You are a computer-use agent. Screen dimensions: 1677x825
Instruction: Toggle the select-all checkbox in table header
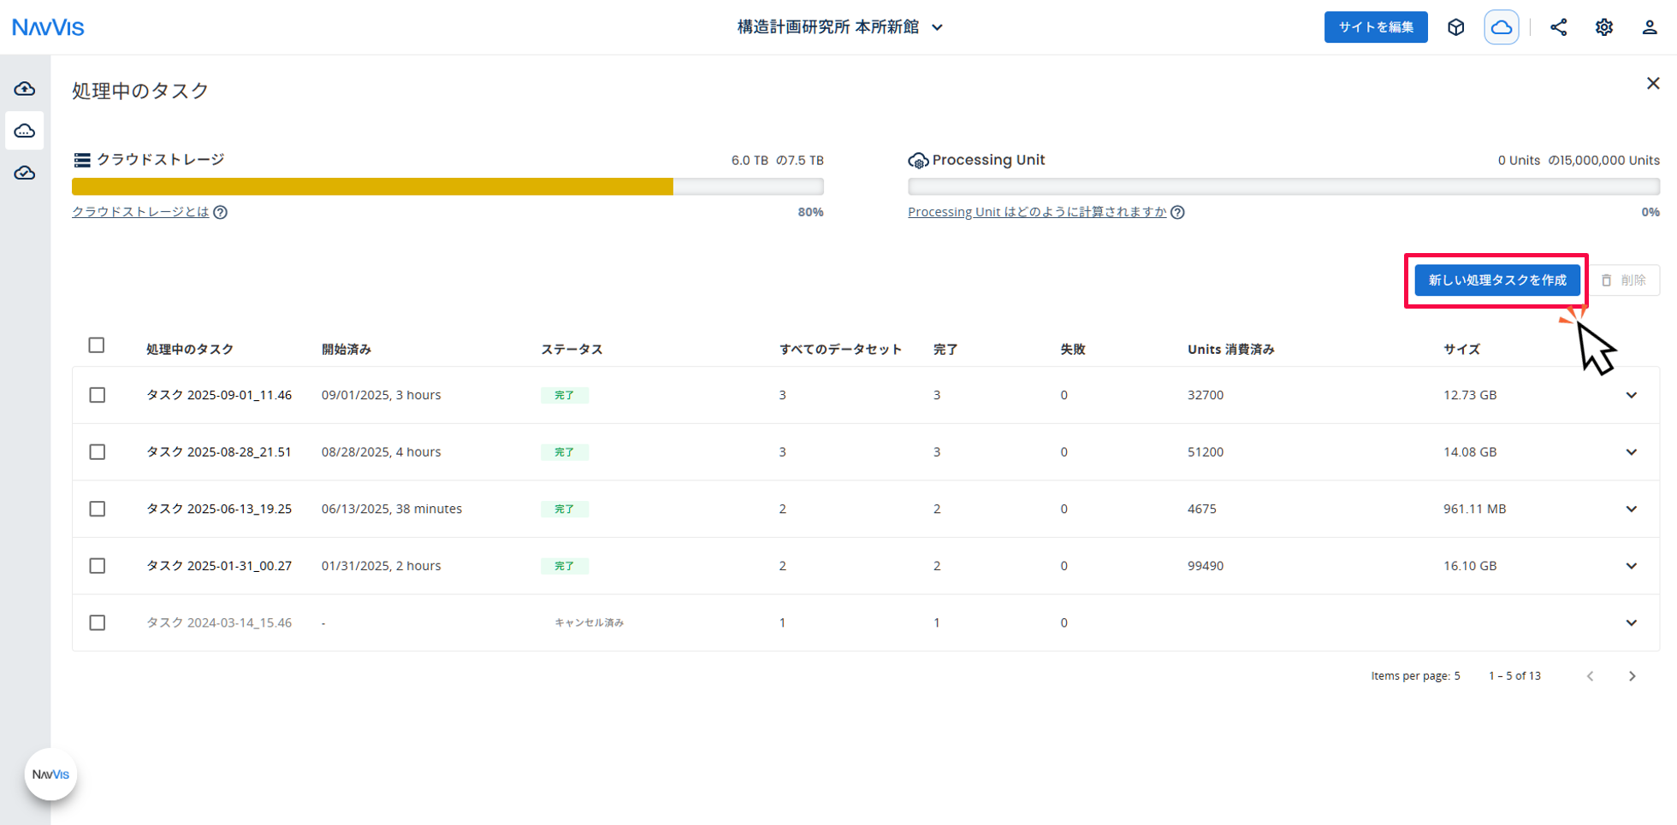click(x=97, y=345)
